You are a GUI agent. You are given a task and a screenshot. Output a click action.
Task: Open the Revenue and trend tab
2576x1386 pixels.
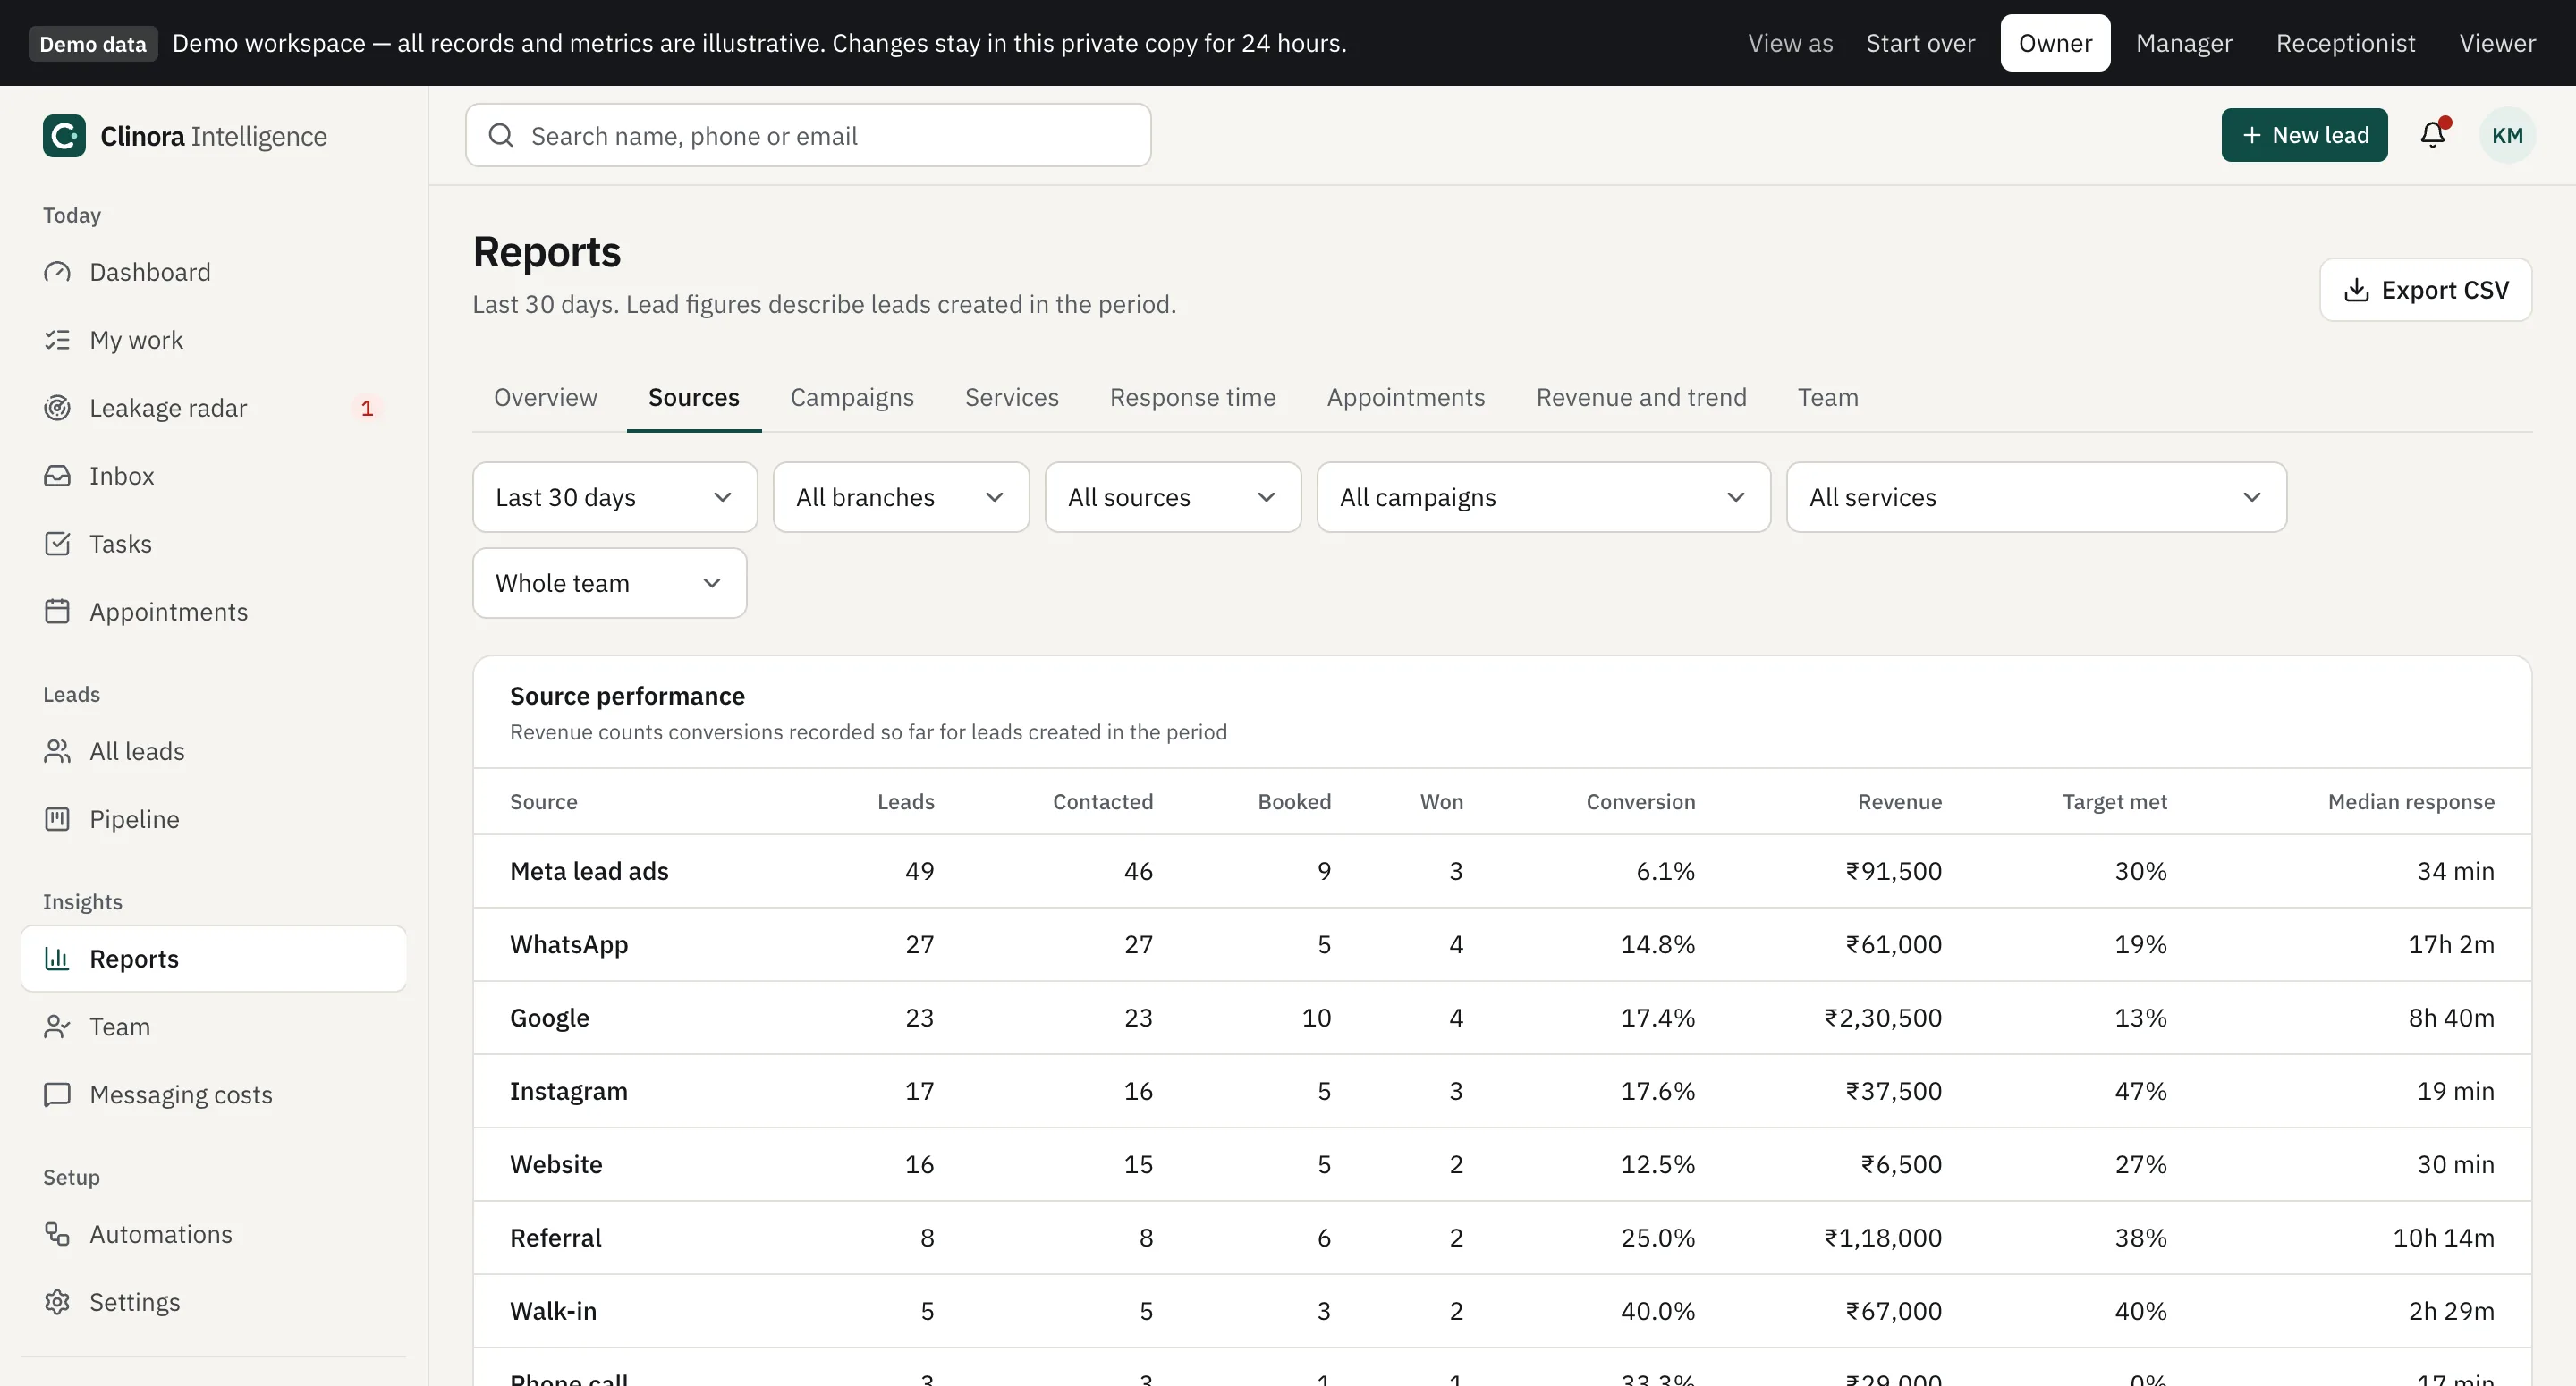pos(1641,397)
